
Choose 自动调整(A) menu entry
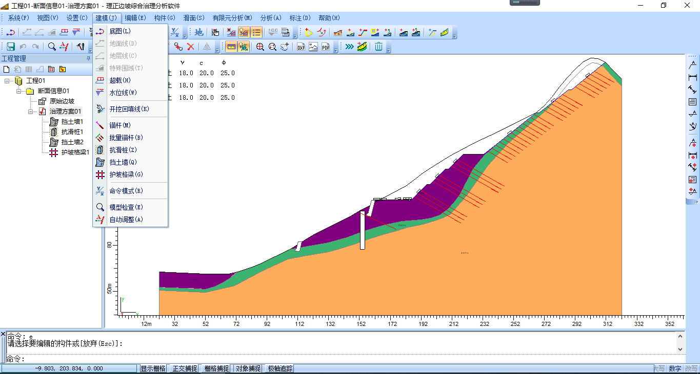[x=130, y=219]
